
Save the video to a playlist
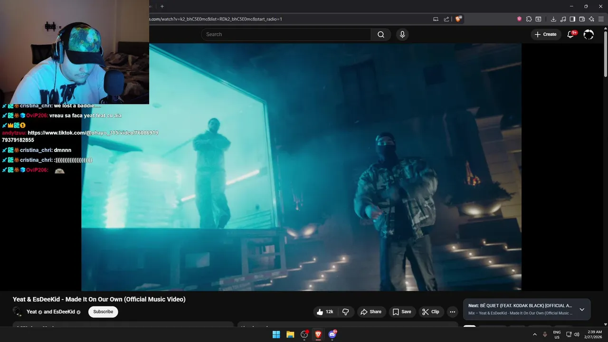pyautogui.click(x=402, y=312)
